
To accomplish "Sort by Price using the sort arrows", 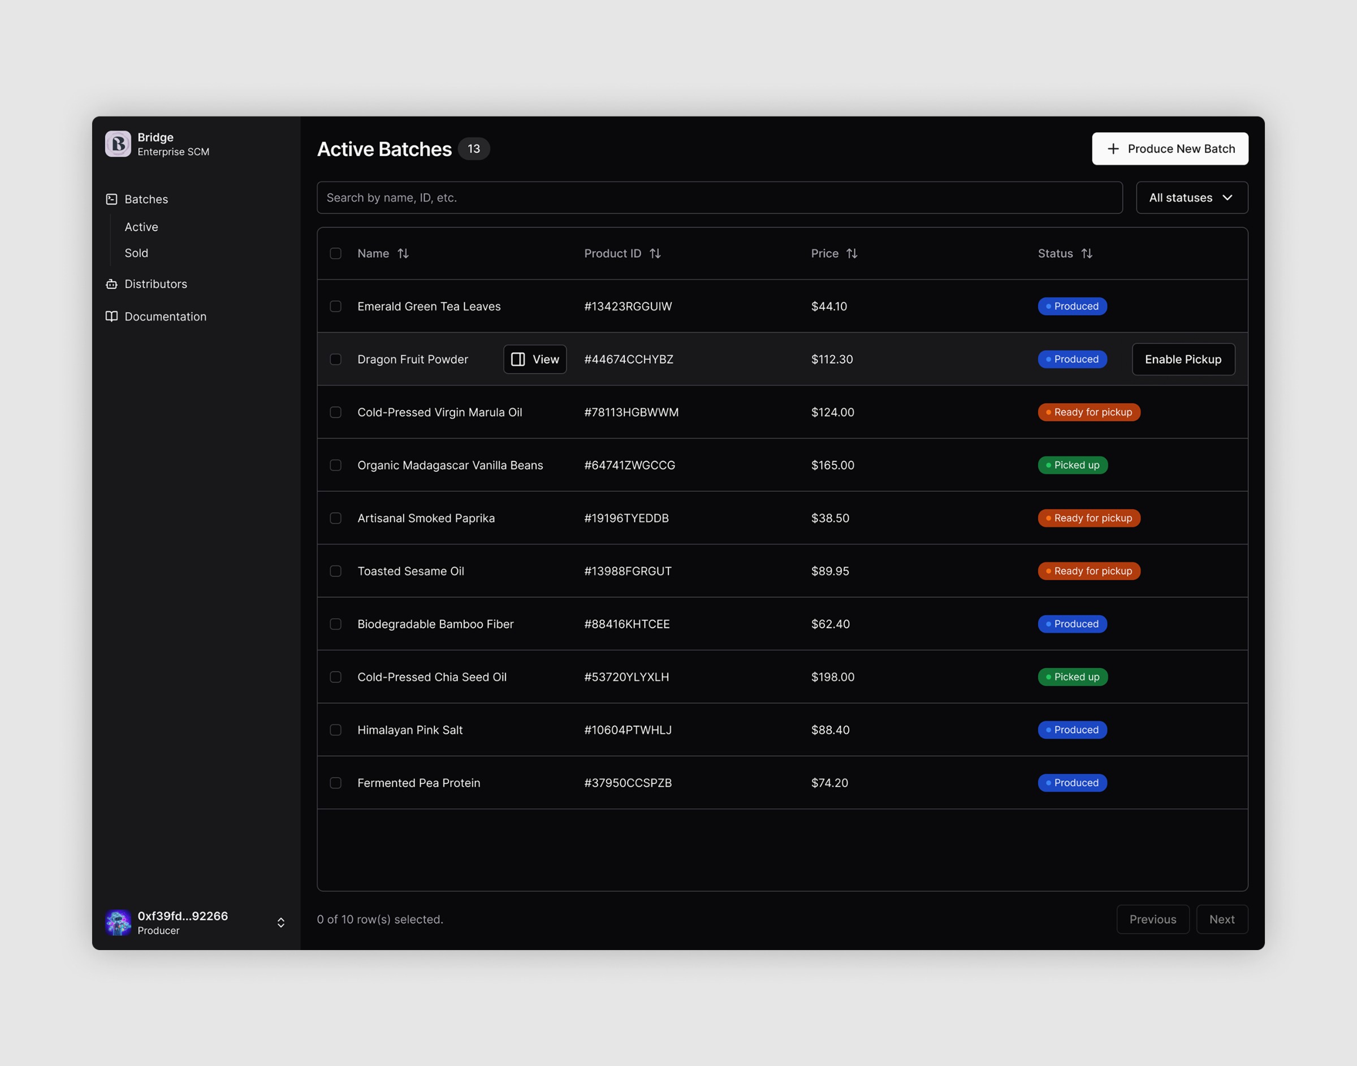I will point(852,253).
